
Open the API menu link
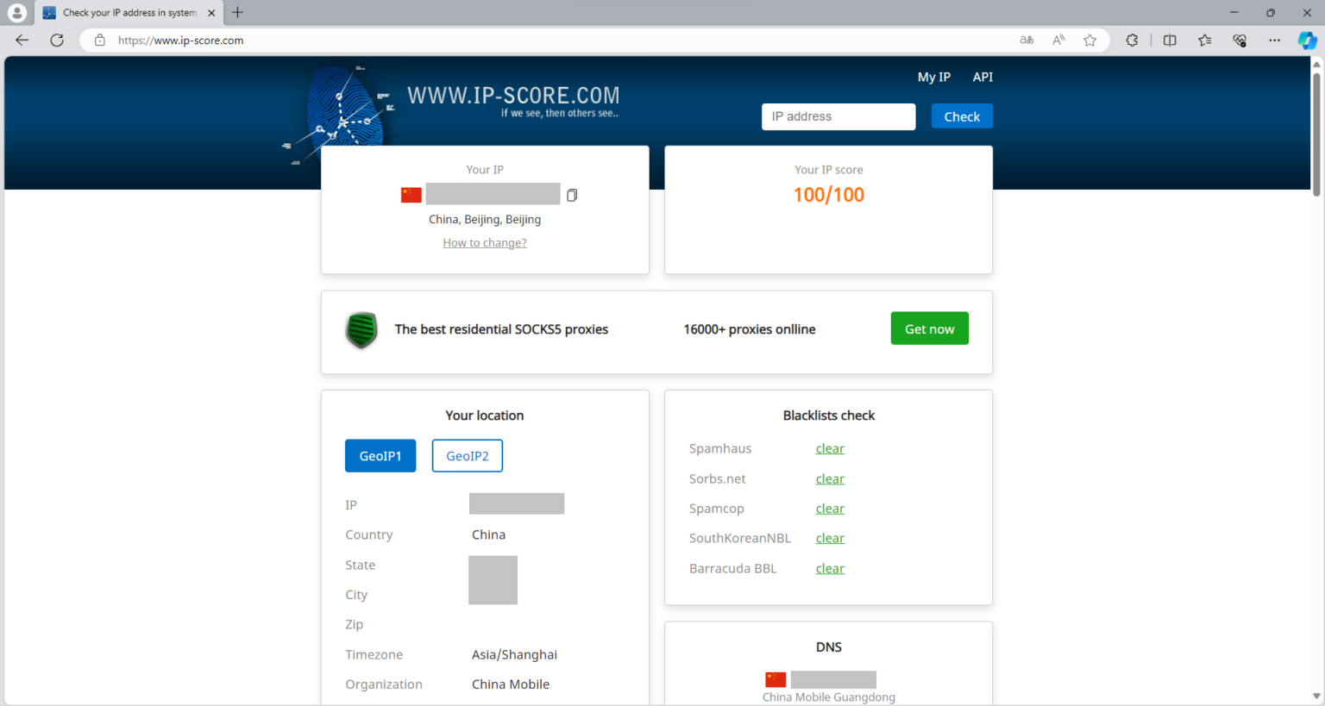coord(983,77)
